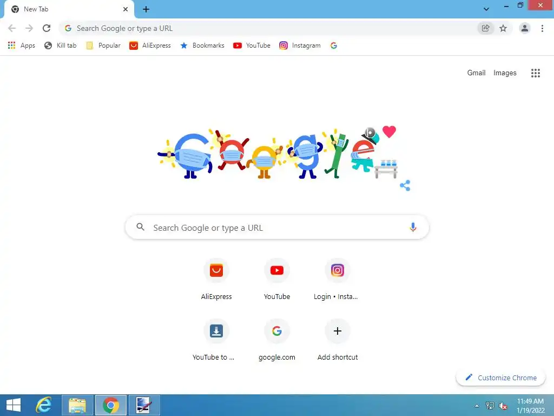Image resolution: width=554 pixels, height=416 pixels.
Task: Click the Add shortcut plus tile
Action: [338, 340]
